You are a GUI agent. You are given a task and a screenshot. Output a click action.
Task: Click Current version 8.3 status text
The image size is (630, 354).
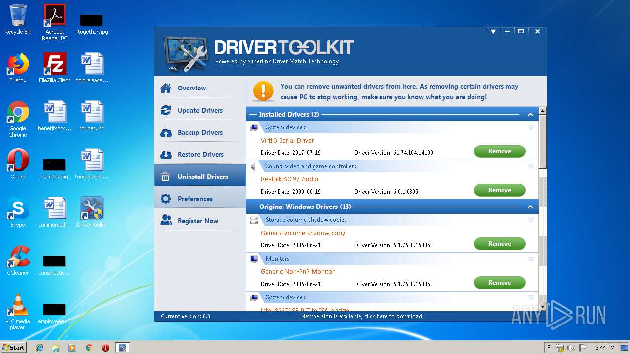pos(186,316)
